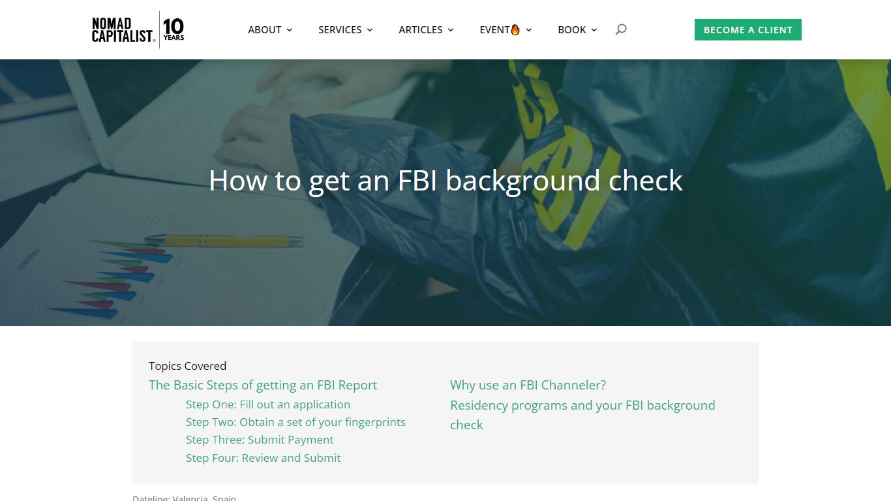
Task: Jump to Why use an FBI Channeler?
Action: tap(528, 385)
